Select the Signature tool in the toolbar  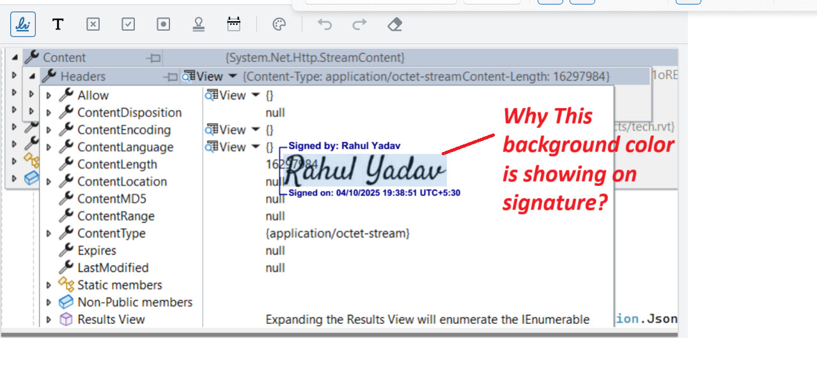[x=23, y=24]
